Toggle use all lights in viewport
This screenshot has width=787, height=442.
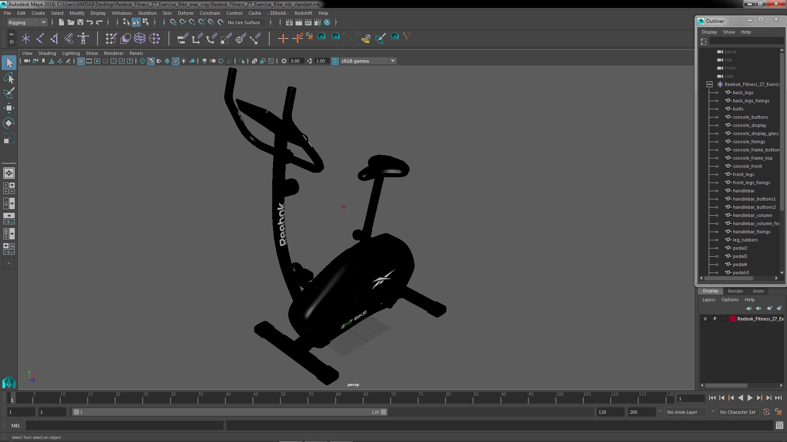[x=184, y=61]
